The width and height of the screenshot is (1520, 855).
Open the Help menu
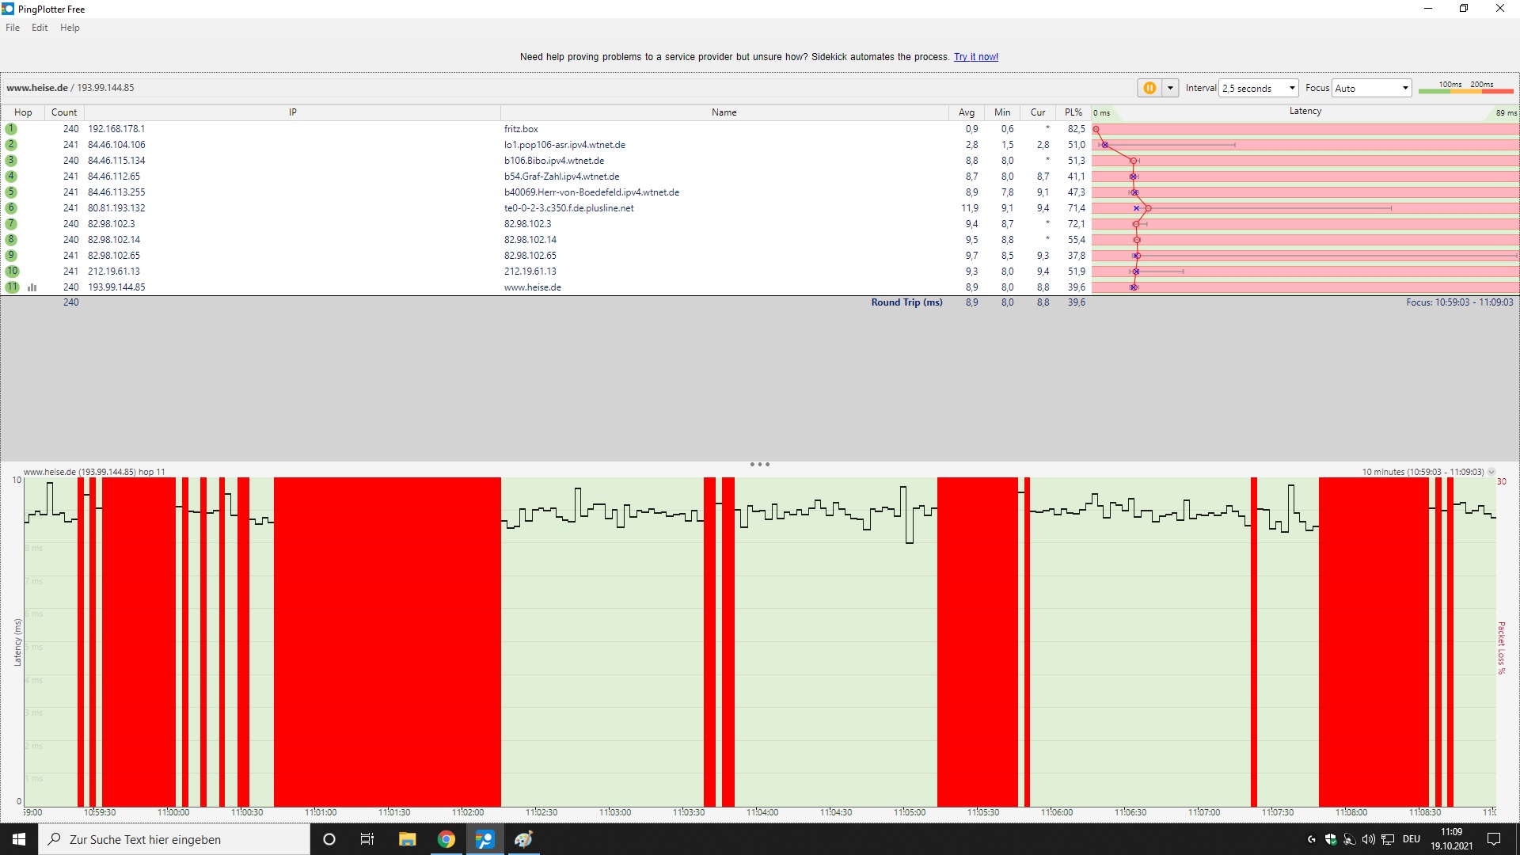(x=70, y=28)
